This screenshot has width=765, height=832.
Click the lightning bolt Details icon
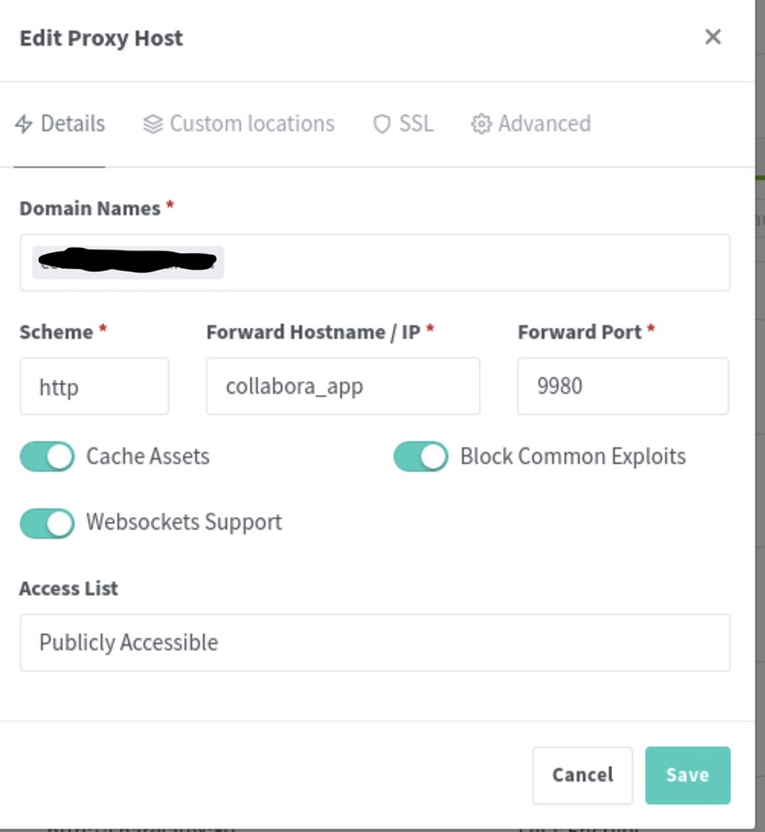tap(23, 124)
